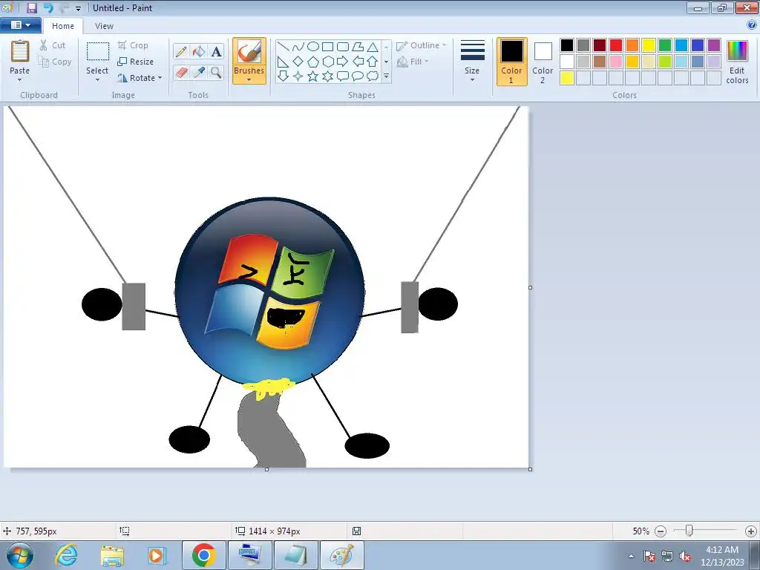Click the Crop button
The image size is (760, 570).
(133, 45)
